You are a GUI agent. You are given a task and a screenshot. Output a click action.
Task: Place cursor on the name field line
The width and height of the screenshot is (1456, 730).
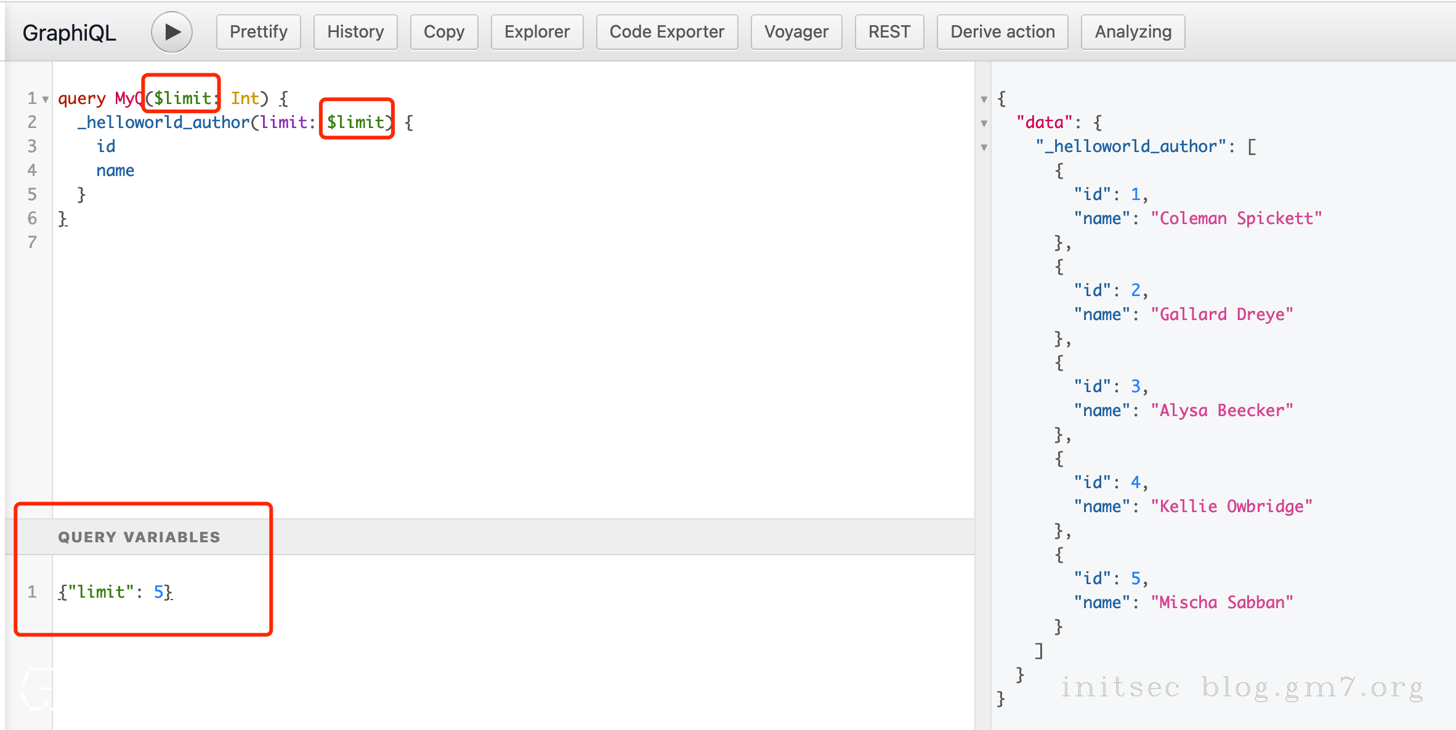[115, 170]
